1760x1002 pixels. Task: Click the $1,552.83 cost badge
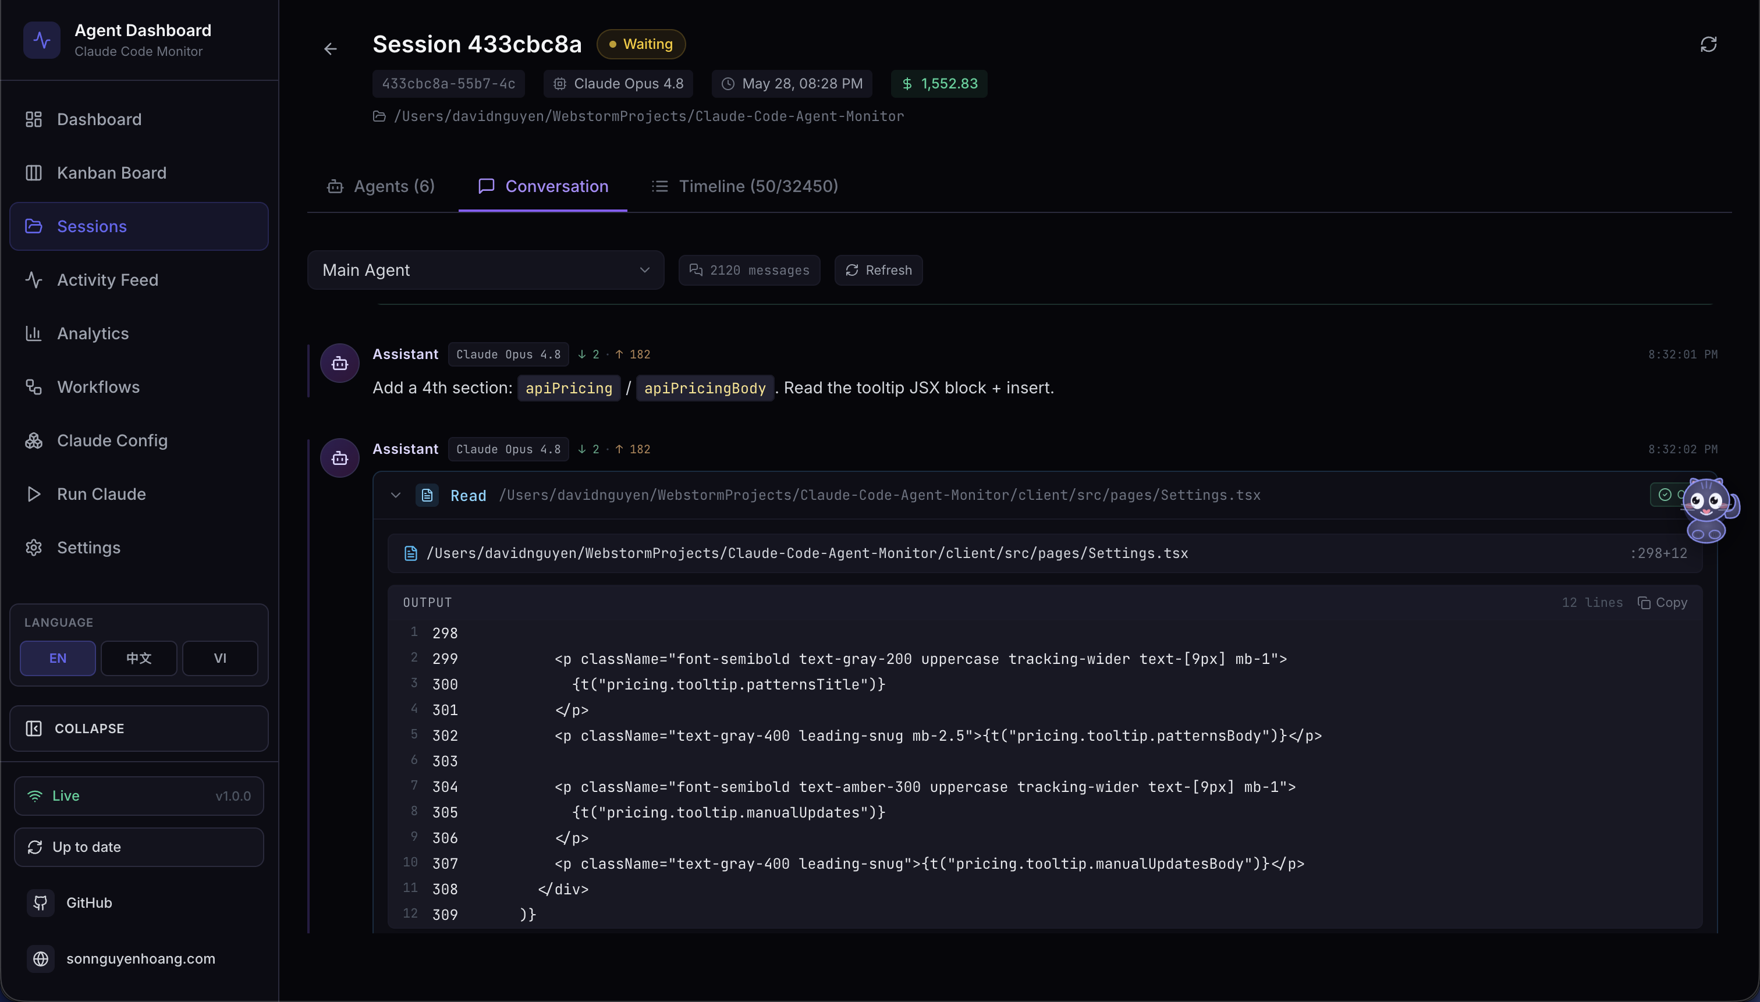[939, 83]
